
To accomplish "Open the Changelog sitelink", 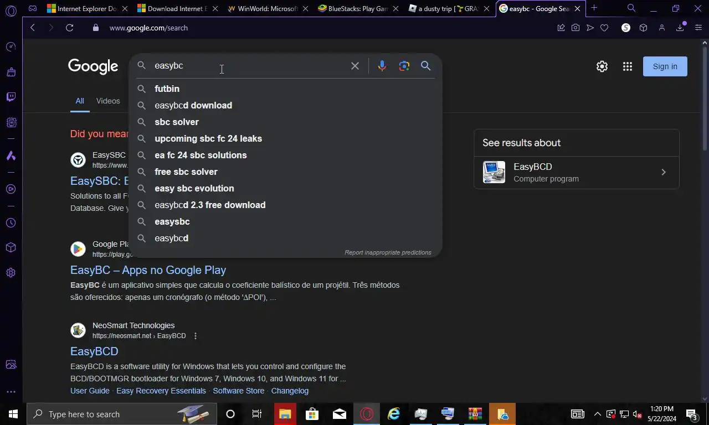I will (x=290, y=391).
